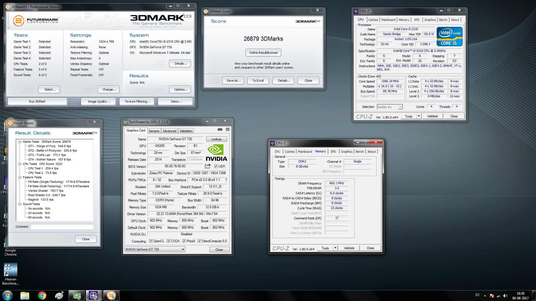
Task: Toggle the CUDA checkbox
Action: [168, 241]
